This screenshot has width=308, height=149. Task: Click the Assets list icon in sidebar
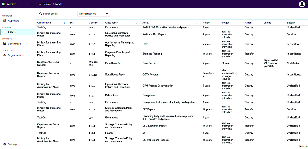point(4,32)
